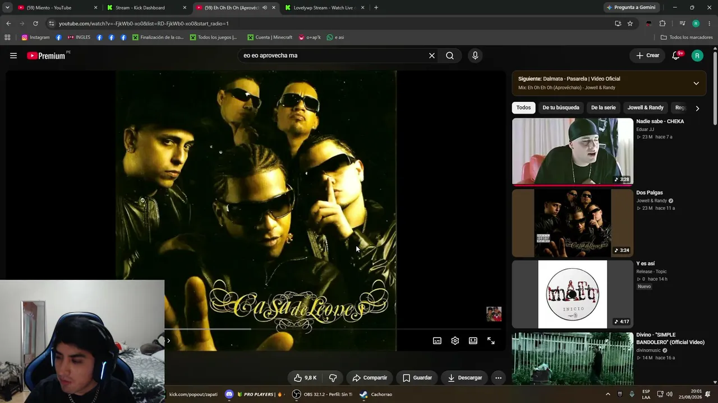Open Discord from the taskbar

point(229,394)
